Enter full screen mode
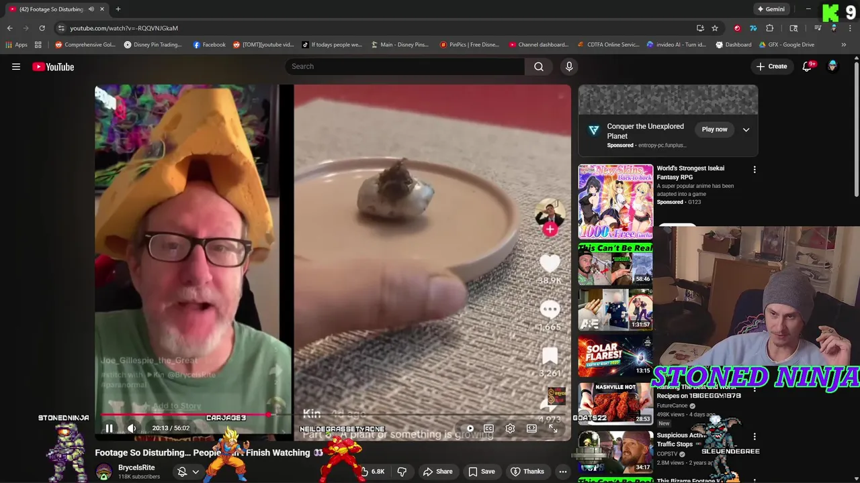860x483 pixels. (x=553, y=429)
